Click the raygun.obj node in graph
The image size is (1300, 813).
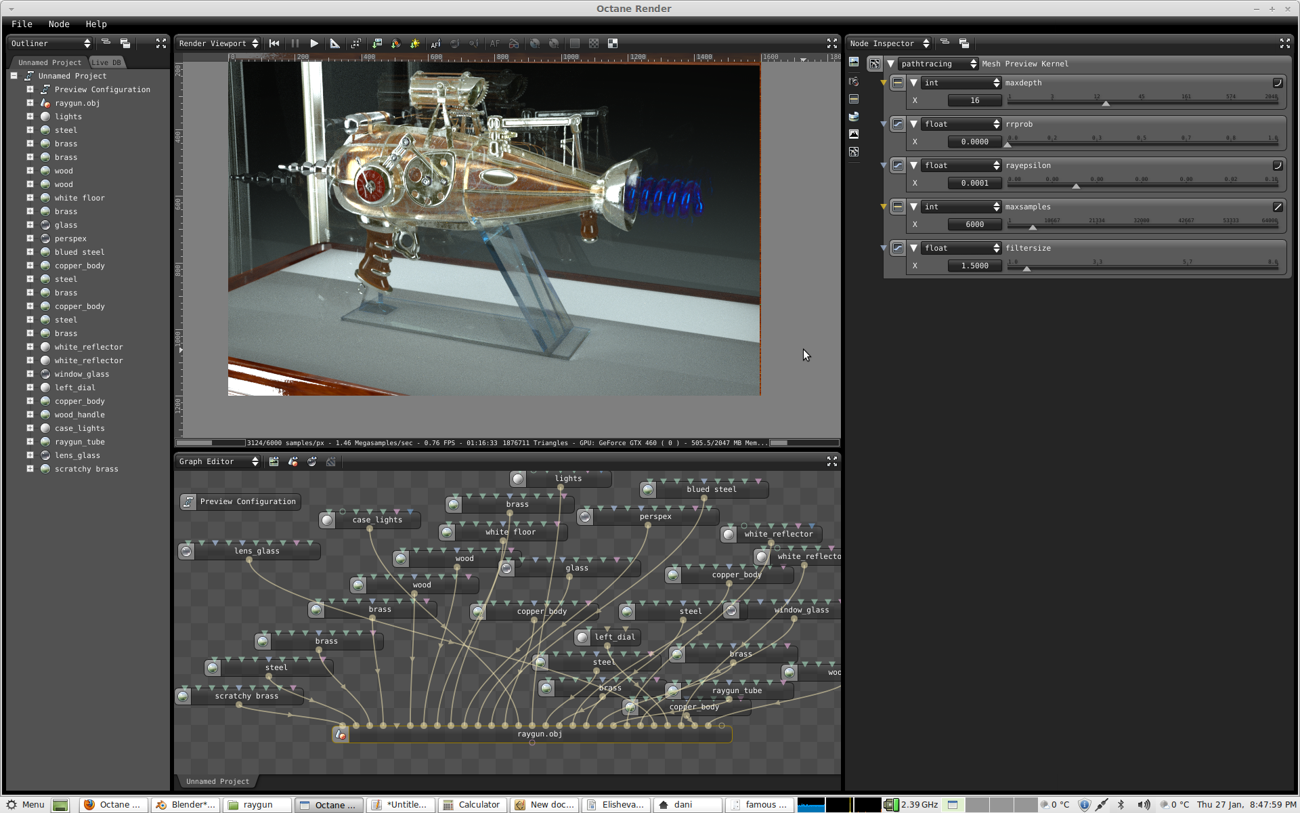click(539, 734)
